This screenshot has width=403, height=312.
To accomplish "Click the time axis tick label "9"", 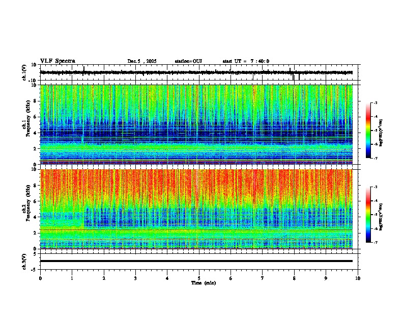I will (326, 278).
